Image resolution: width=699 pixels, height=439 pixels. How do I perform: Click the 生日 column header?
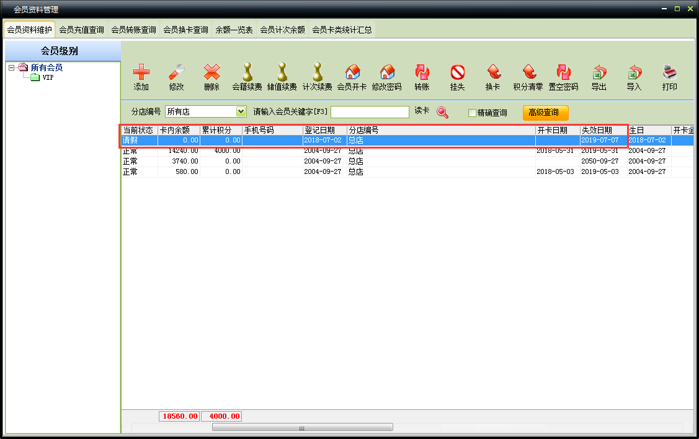(x=649, y=130)
